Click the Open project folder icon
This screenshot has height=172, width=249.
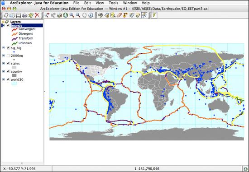pos(12,15)
